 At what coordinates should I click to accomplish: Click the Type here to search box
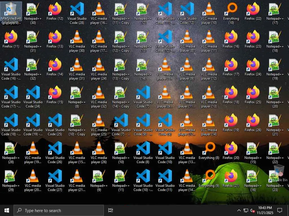point(59,210)
